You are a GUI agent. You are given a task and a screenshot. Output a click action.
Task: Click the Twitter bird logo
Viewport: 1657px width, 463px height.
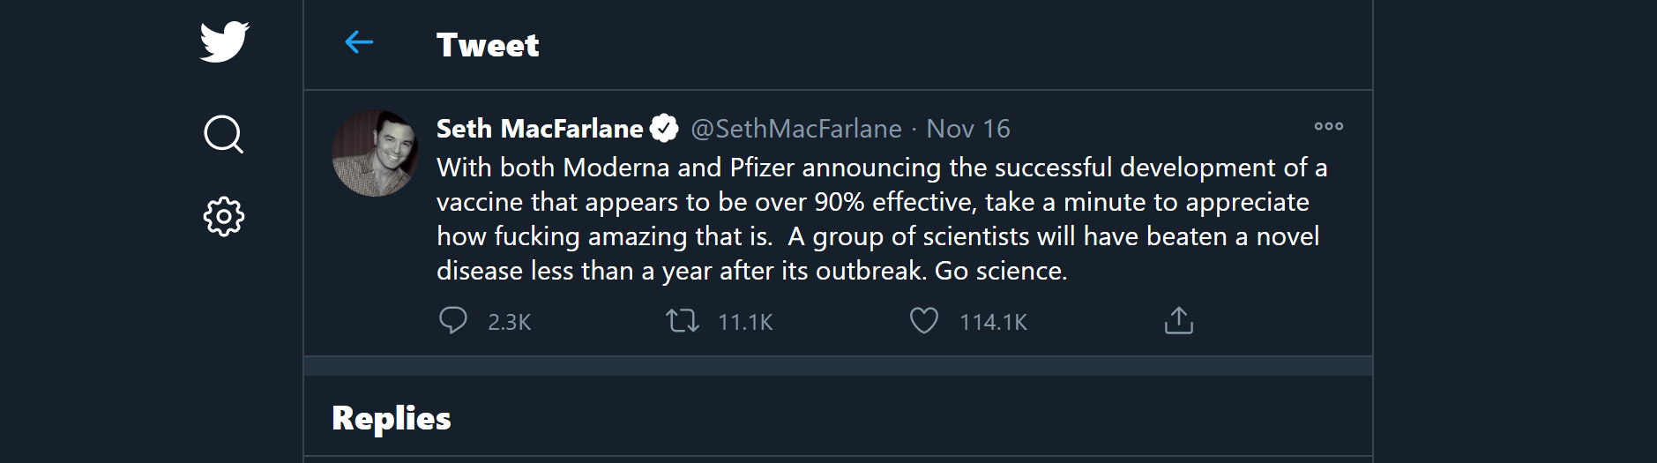point(224,41)
